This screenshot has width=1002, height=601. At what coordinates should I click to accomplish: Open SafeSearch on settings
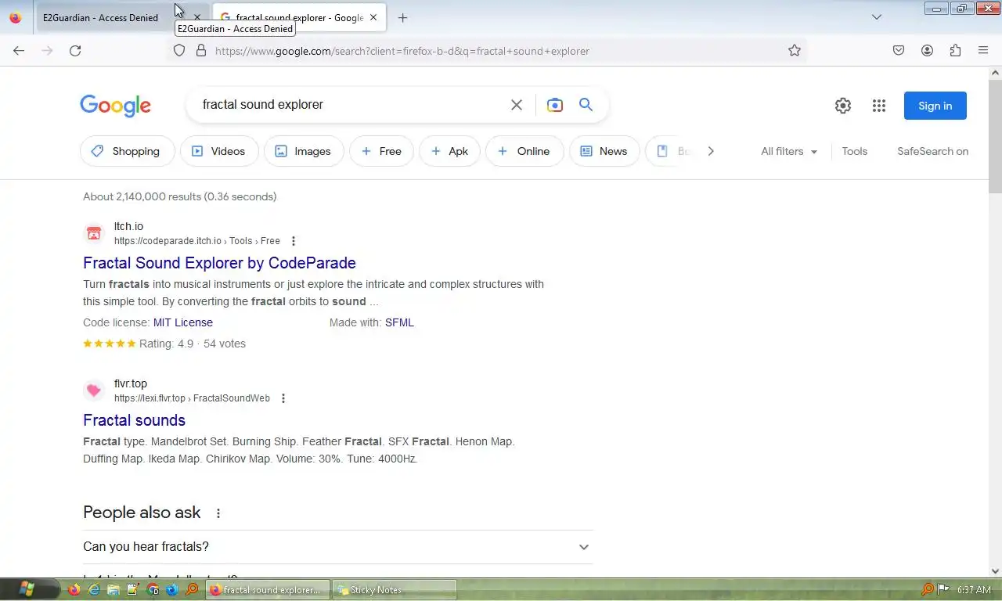point(932,151)
